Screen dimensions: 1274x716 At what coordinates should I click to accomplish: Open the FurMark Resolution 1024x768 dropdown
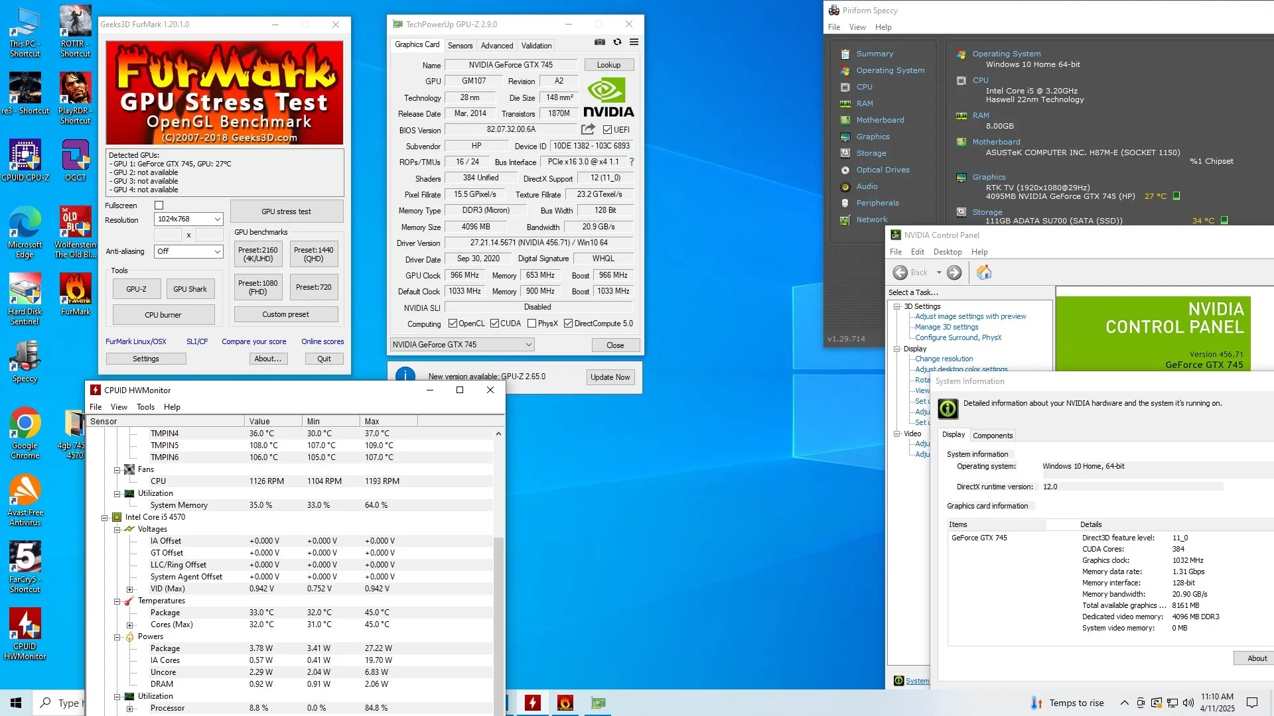(x=188, y=219)
